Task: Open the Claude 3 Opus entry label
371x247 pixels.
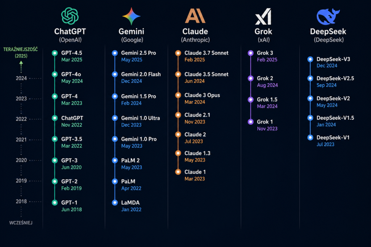Action: 202,95
